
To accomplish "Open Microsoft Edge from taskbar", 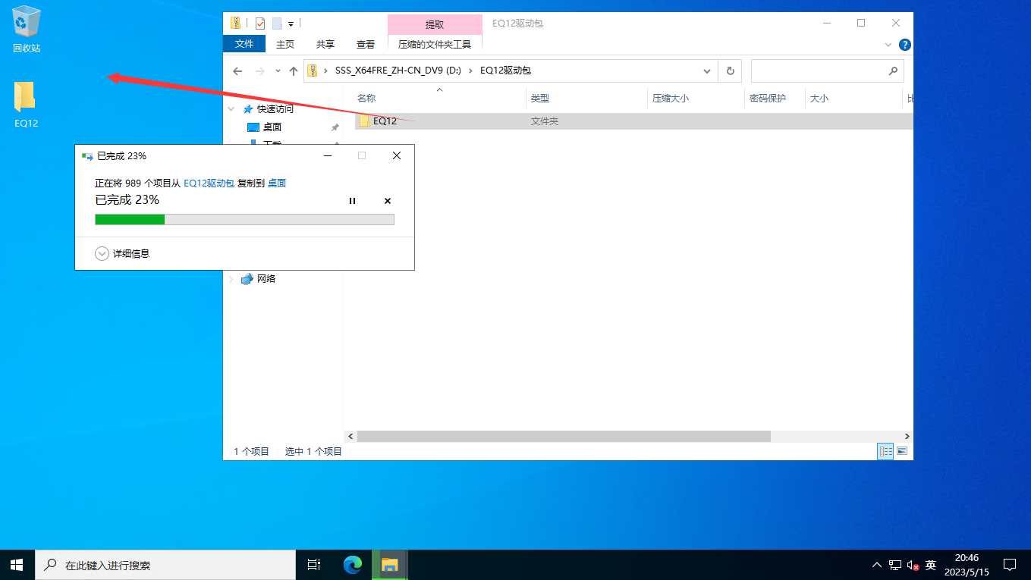I will tap(353, 565).
